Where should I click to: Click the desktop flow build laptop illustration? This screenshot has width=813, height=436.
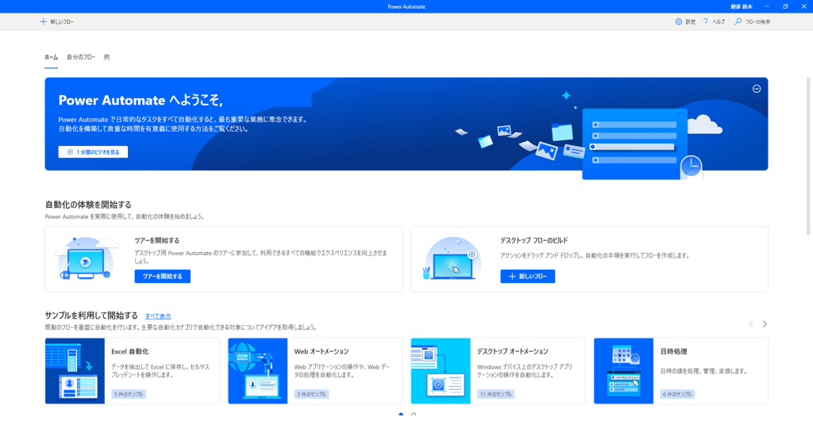click(x=453, y=258)
